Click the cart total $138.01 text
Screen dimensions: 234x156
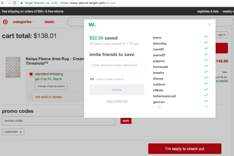[29, 36]
